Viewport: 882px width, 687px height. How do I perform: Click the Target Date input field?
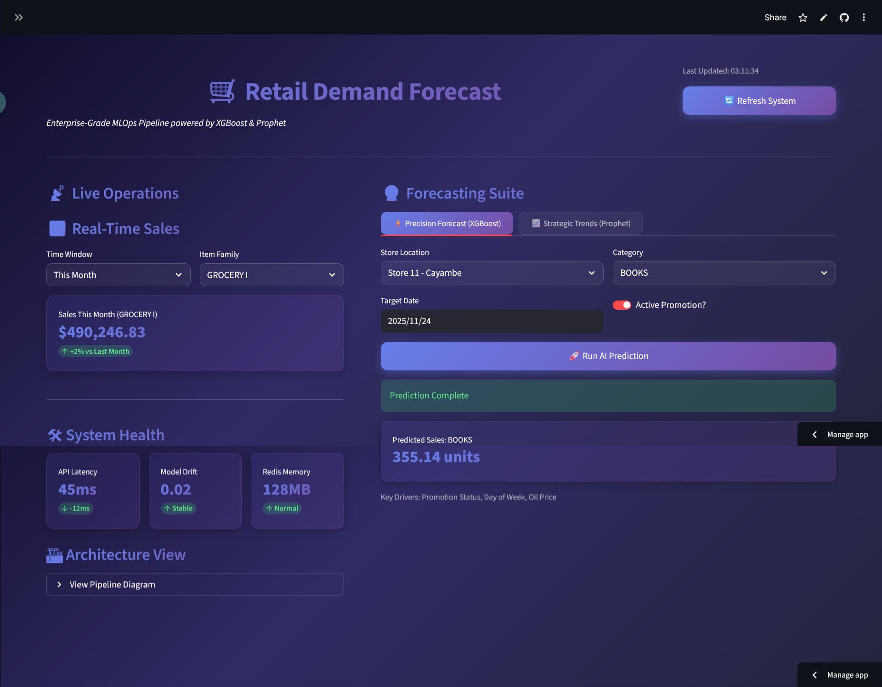click(492, 321)
